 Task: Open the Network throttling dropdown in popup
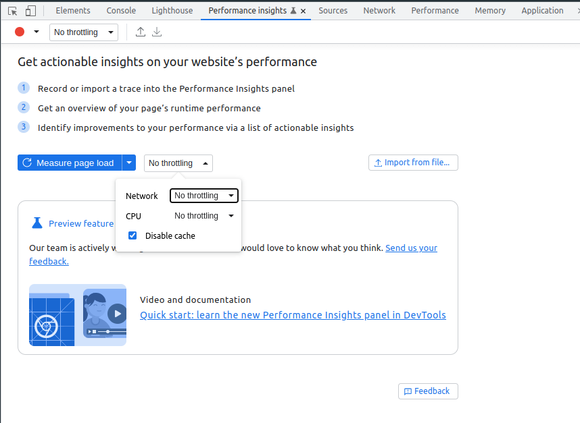pos(204,196)
